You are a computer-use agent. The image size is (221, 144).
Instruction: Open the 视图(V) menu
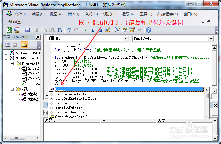tap(56, 14)
